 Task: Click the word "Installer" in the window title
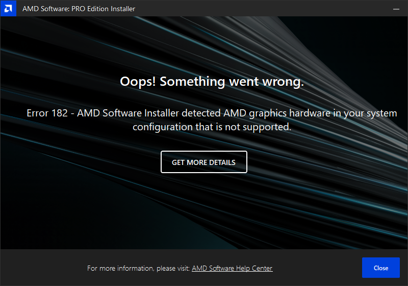click(123, 9)
